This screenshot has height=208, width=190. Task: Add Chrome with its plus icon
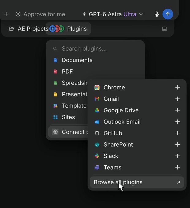(x=177, y=88)
